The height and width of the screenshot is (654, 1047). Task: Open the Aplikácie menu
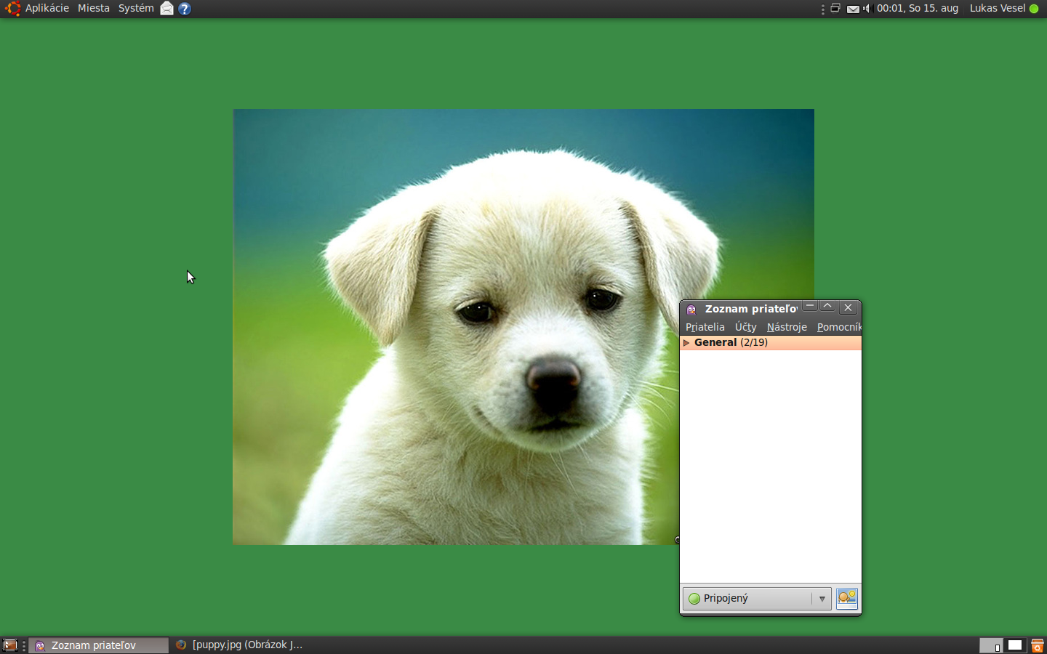pos(47,9)
